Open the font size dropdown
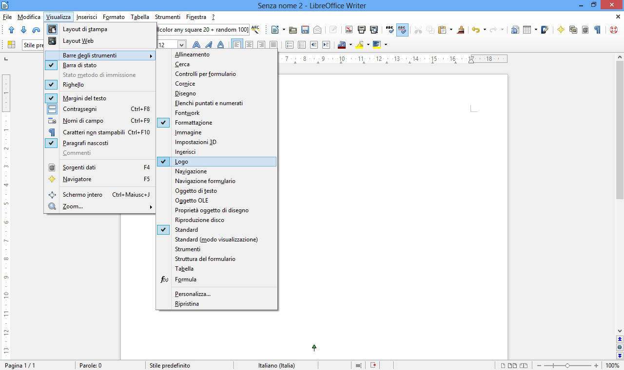The image size is (624, 370). click(181, 45)
